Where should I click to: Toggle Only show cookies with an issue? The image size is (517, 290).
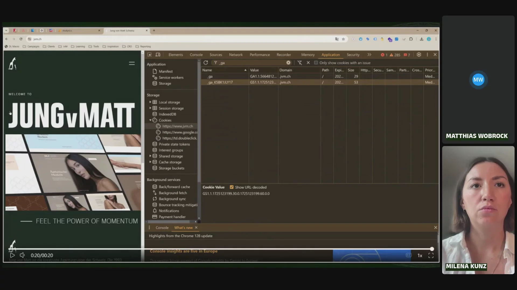click(316, 63)
